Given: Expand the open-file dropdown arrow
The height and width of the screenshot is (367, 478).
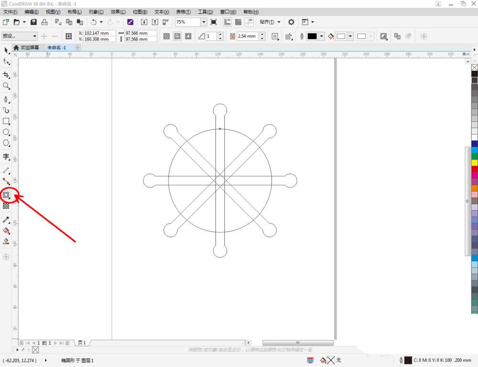Looking at the screenshot, I should tap(24, 22).
